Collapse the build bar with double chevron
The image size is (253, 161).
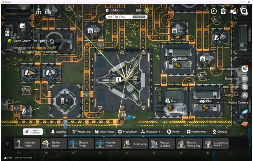[x=7, y=143]
